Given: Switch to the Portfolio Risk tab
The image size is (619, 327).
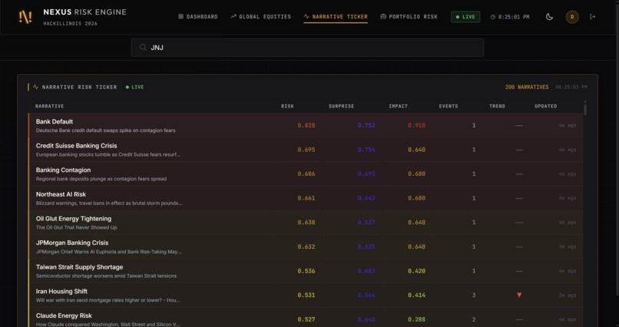Looking at the screenshot, I should [409, 17].
